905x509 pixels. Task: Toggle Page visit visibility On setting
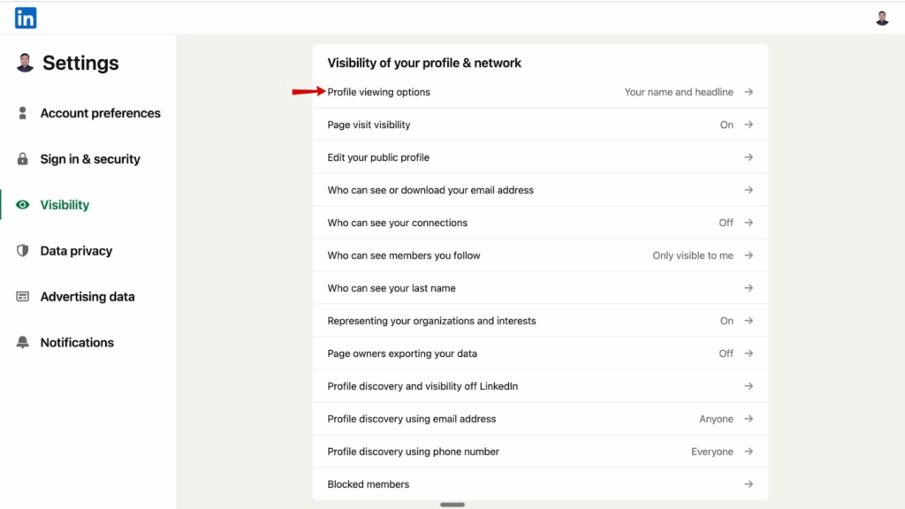[x=726, y=125]
